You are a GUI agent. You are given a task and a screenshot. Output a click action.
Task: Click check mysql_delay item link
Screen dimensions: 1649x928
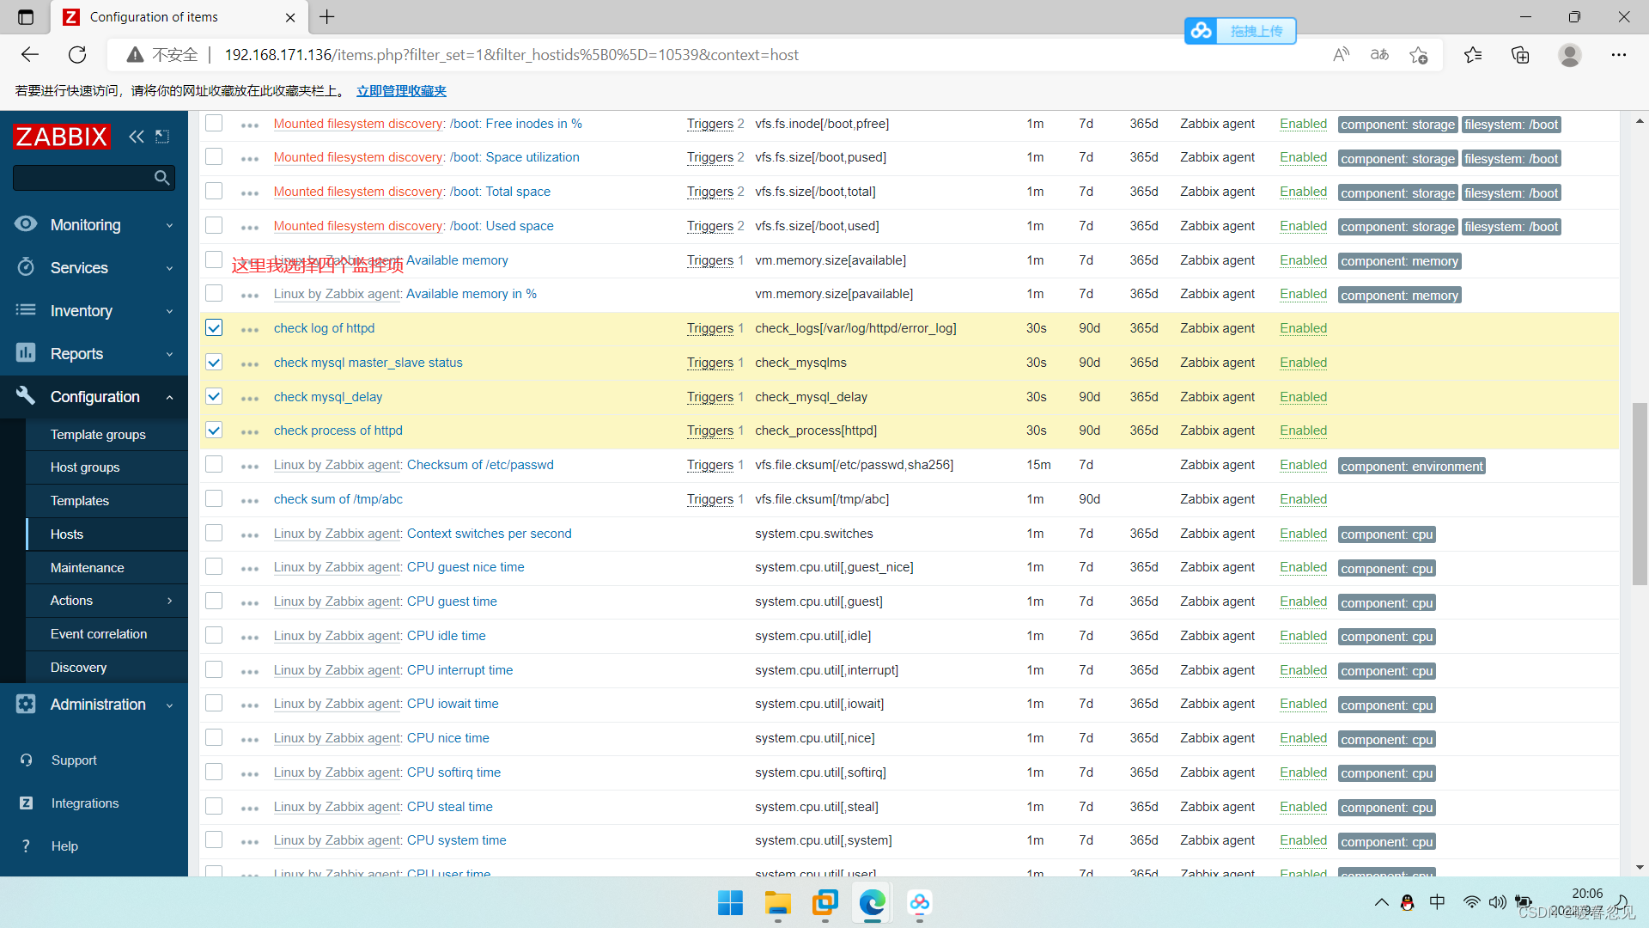pyautogui.click(x=327, y=397)
